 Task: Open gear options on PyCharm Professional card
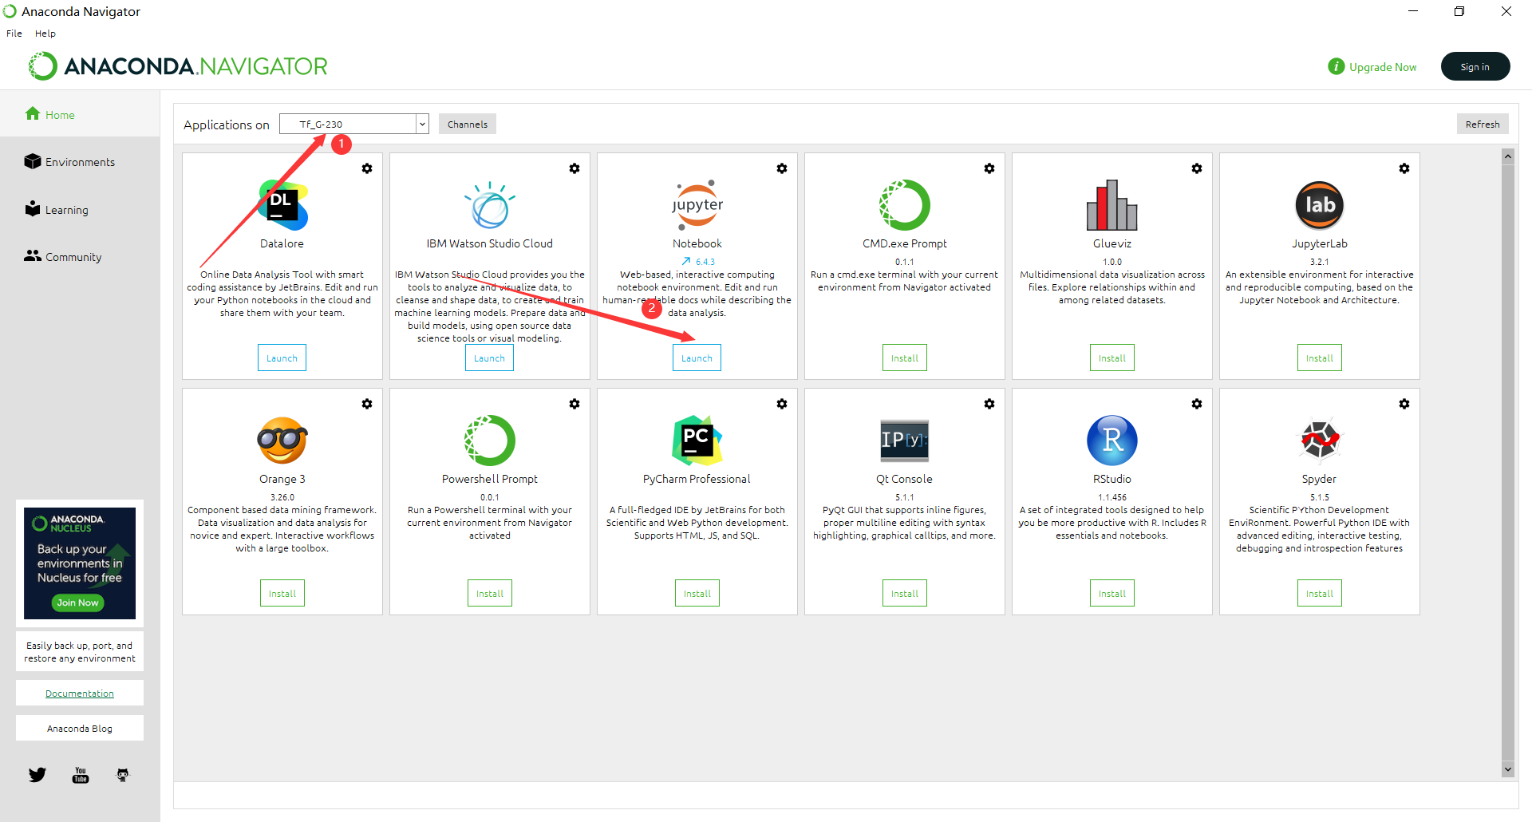(x=782, y=404)
